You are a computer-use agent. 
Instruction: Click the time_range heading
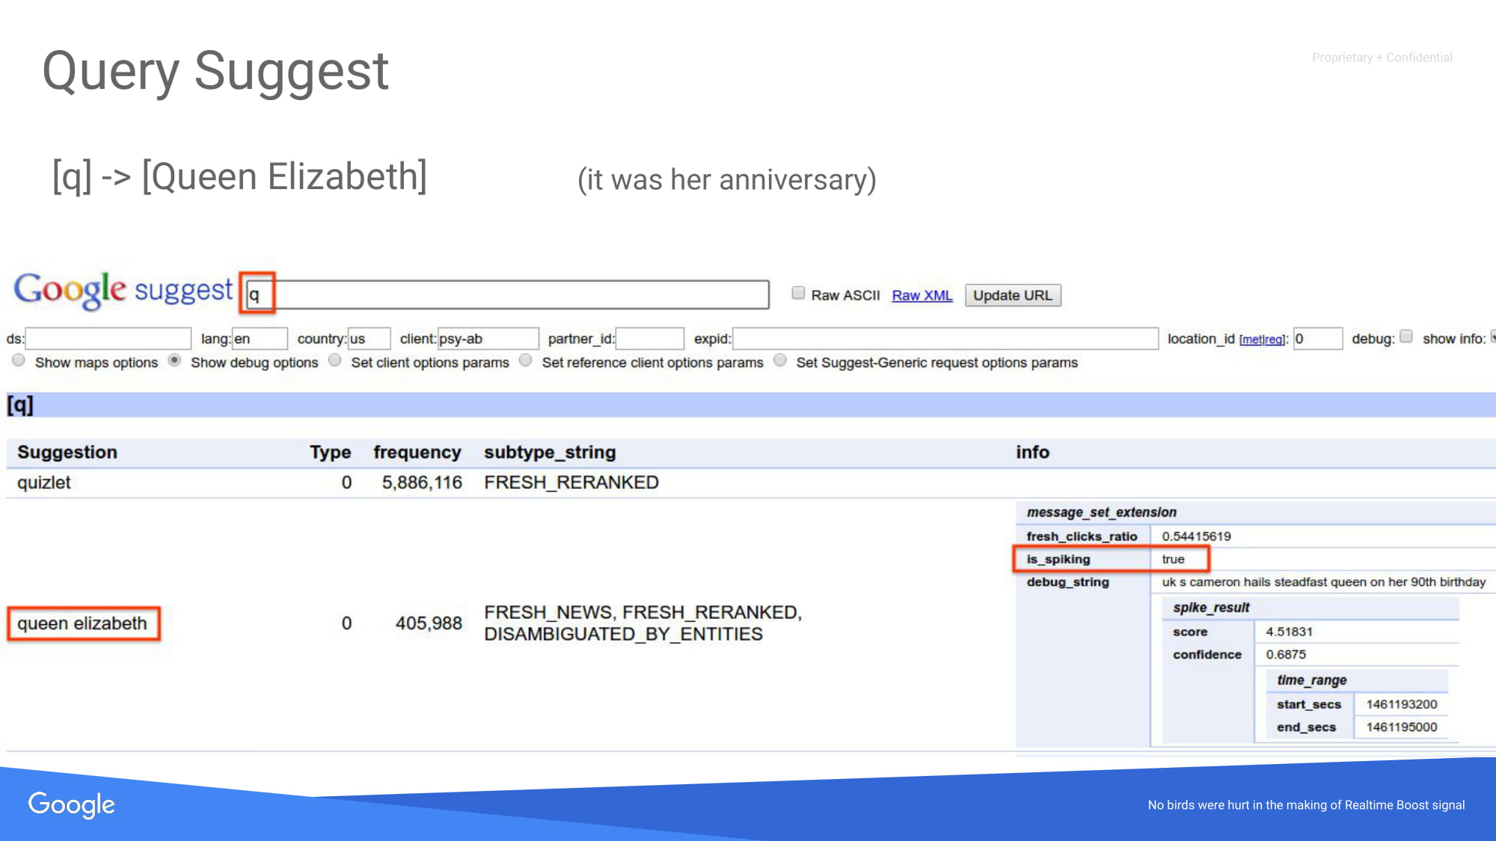pos(1311,680)
